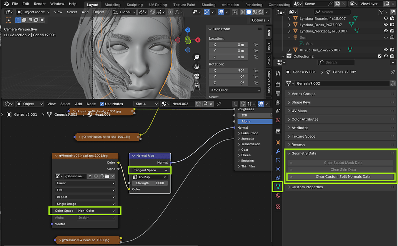Open the Material properties tab

tap(278, 195)
